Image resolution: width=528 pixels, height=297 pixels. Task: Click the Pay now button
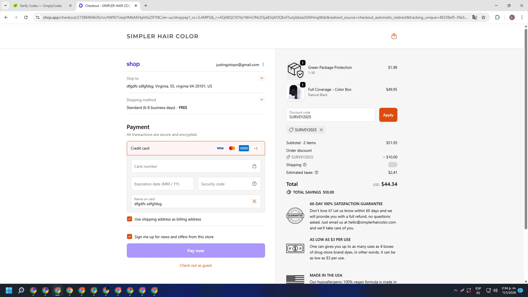pyautogui.click(x=196, y=251)
